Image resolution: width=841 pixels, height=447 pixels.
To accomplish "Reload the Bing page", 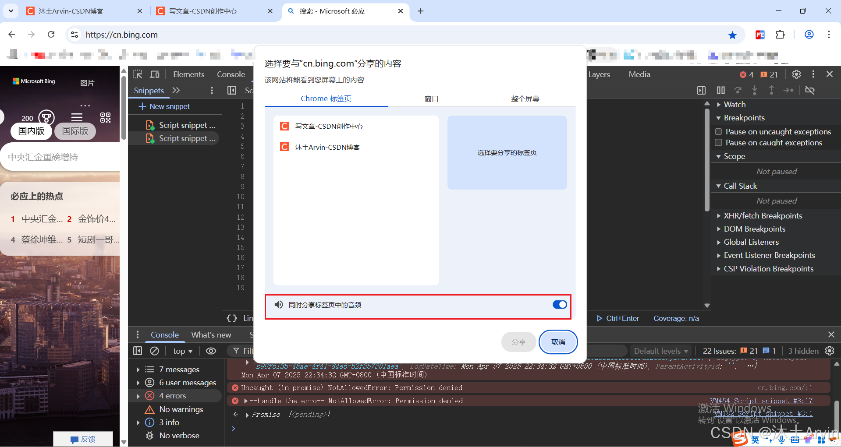I will pyautogui.click(x=51, y=35).
